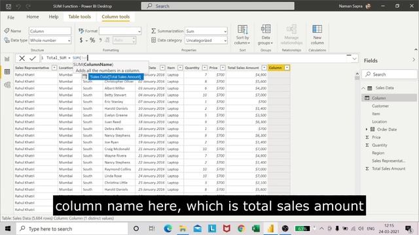Collapse the Sales Data table in Fields

click(363, 88)
